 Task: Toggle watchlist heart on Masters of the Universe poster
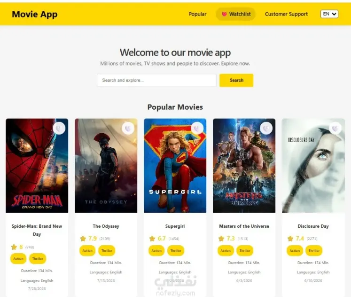[266, 128]
